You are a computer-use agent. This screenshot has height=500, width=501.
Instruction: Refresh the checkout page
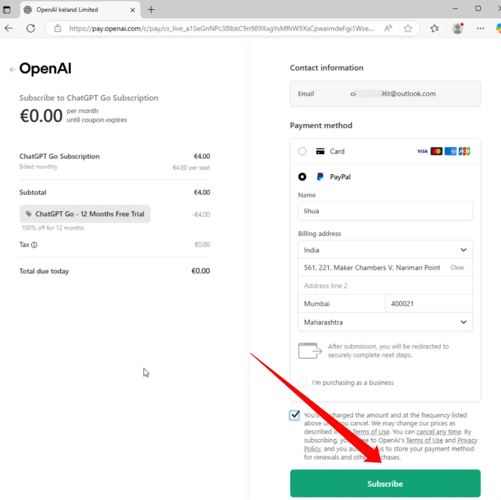point(31,29)
